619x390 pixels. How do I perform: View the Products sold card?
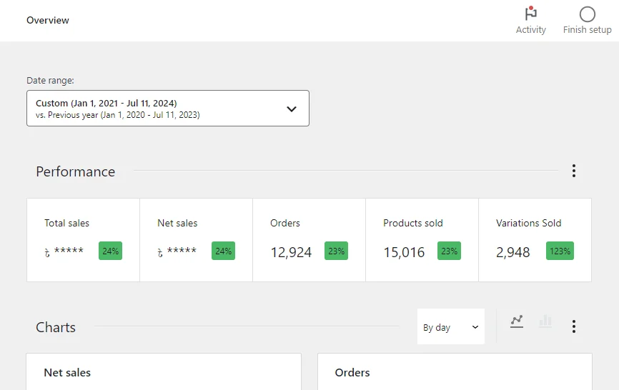click(422, 239)
